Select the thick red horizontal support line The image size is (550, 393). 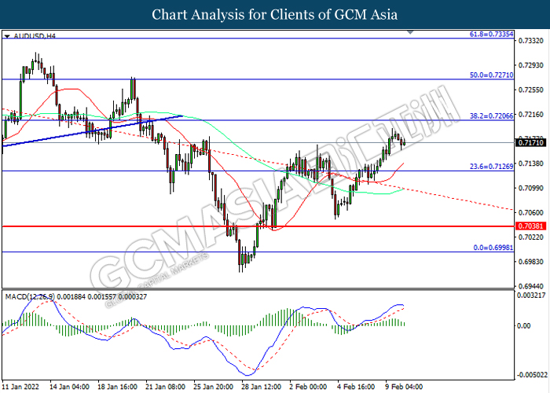258,226
